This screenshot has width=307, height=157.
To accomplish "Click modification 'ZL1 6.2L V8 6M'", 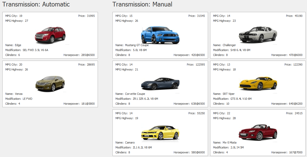I will tap(142, 147).
